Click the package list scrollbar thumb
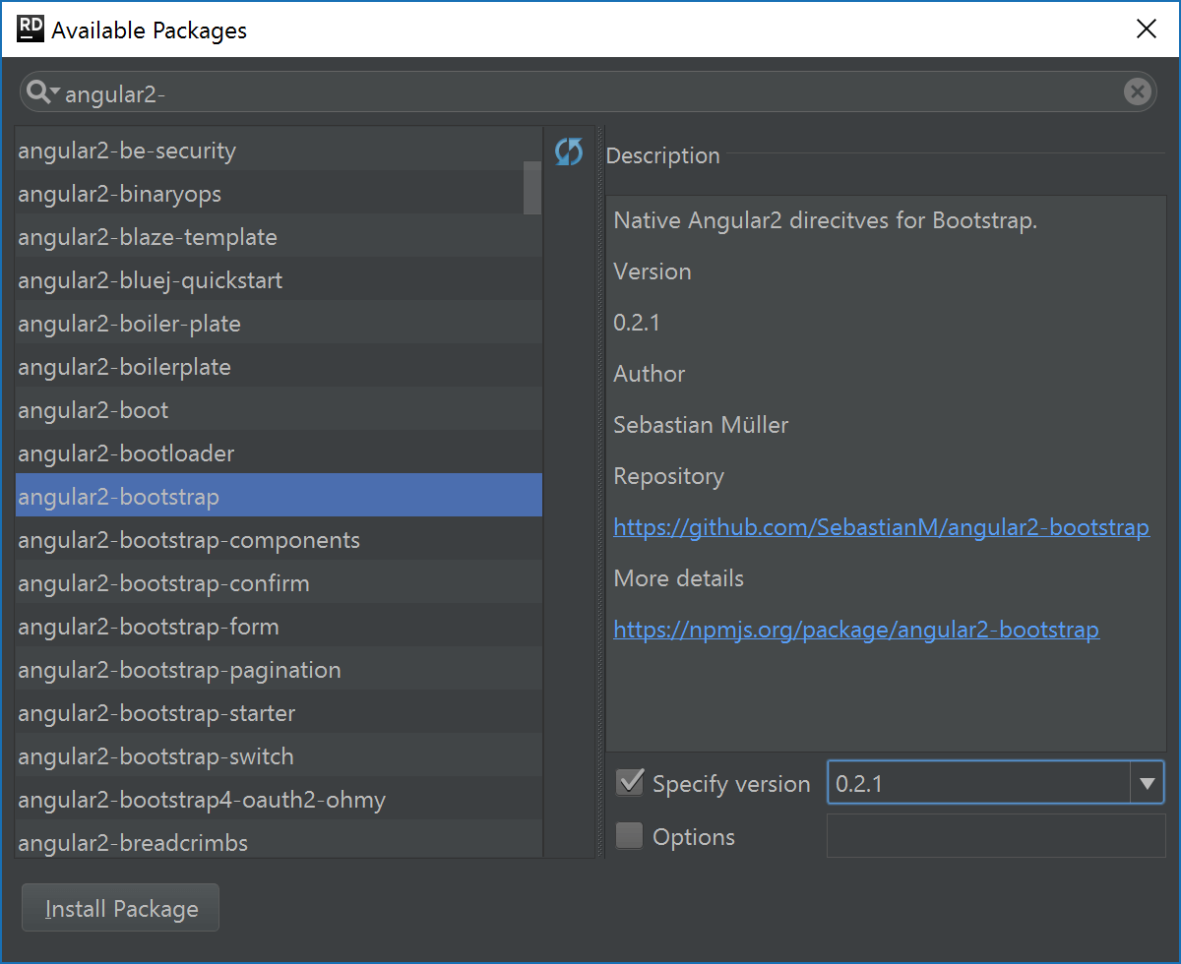Viewport: 1181px width, 964px height. tap(532, 187)
